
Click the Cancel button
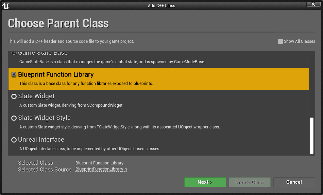click(x=294, y=182)
